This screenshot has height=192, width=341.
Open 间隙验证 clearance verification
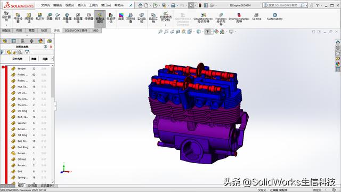click(x=29, y=18)
